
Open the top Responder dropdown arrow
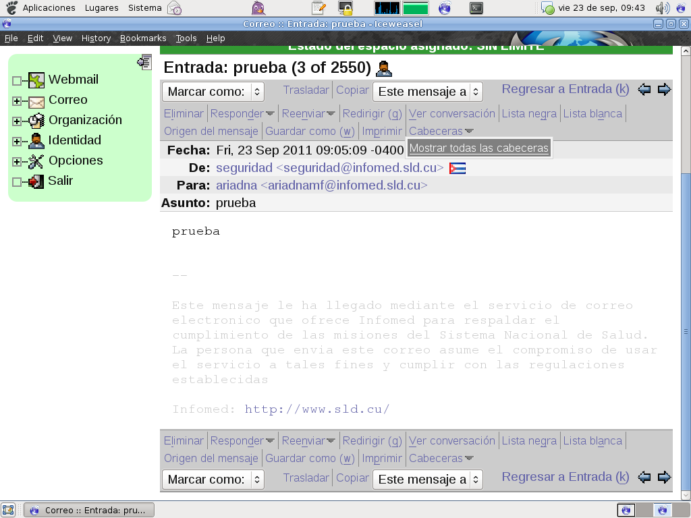coord(270,114)
